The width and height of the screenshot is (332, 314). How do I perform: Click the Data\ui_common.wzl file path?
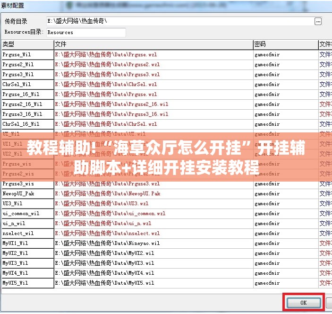click(x=110, y=214)
